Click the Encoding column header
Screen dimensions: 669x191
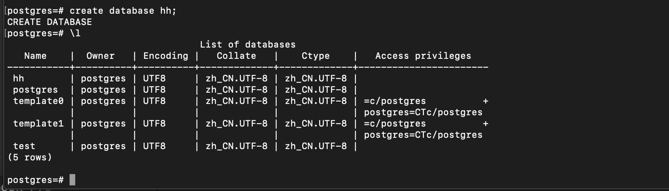pyautogui.click(x=165, y=56)
